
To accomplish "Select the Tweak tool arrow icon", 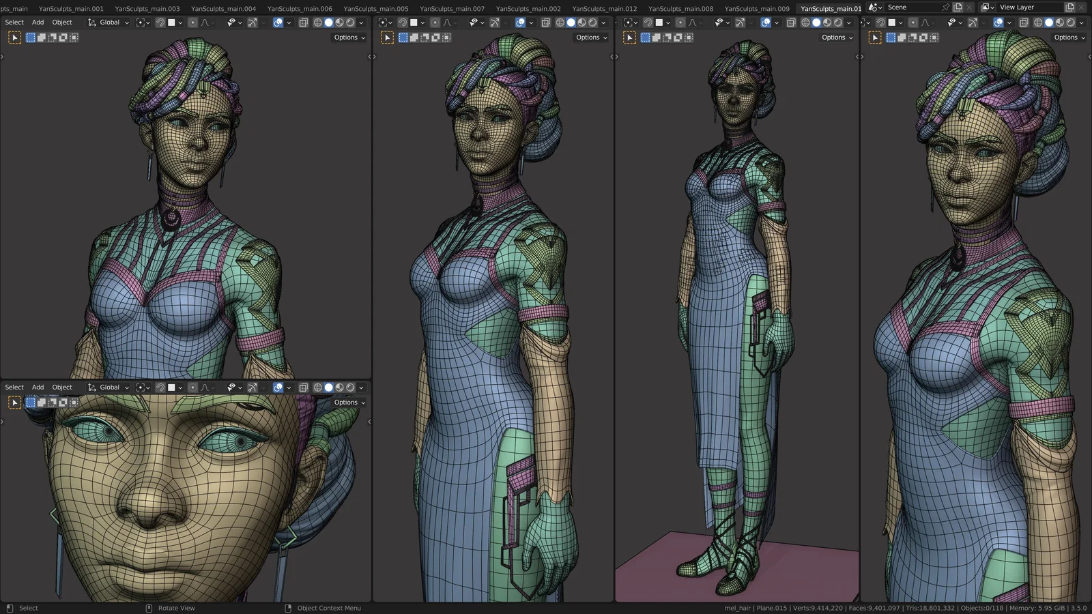I will (14, 38).
